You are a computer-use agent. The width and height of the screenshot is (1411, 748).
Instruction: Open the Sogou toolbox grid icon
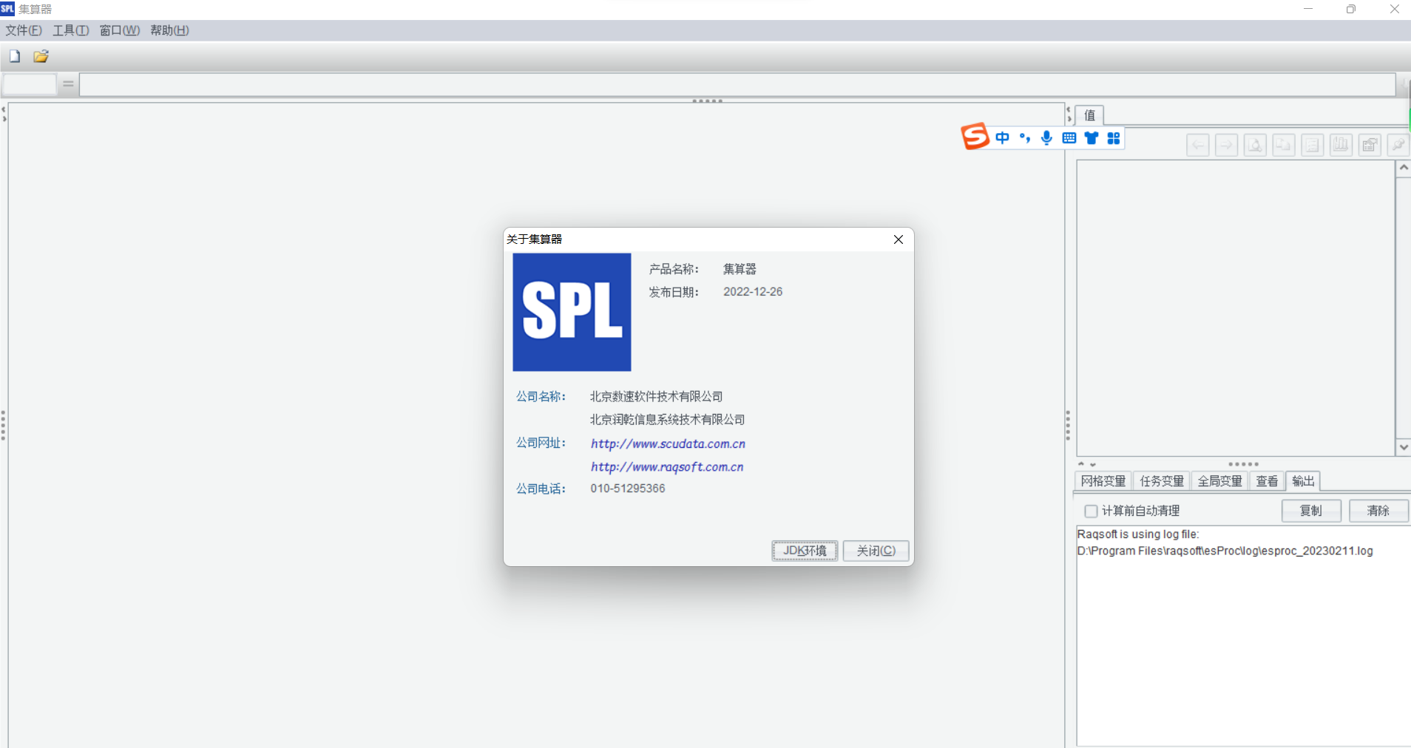pyautogui.click(x=1114, y=138)
